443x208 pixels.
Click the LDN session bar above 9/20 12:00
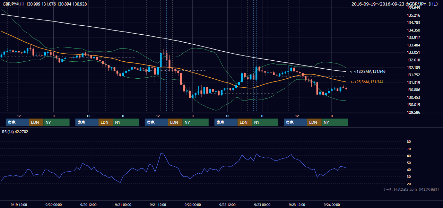coord(105,122)
